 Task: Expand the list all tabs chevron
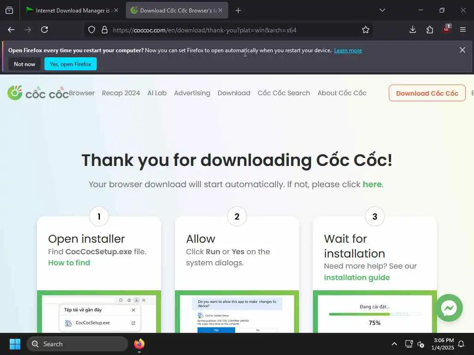coord(382,10)
